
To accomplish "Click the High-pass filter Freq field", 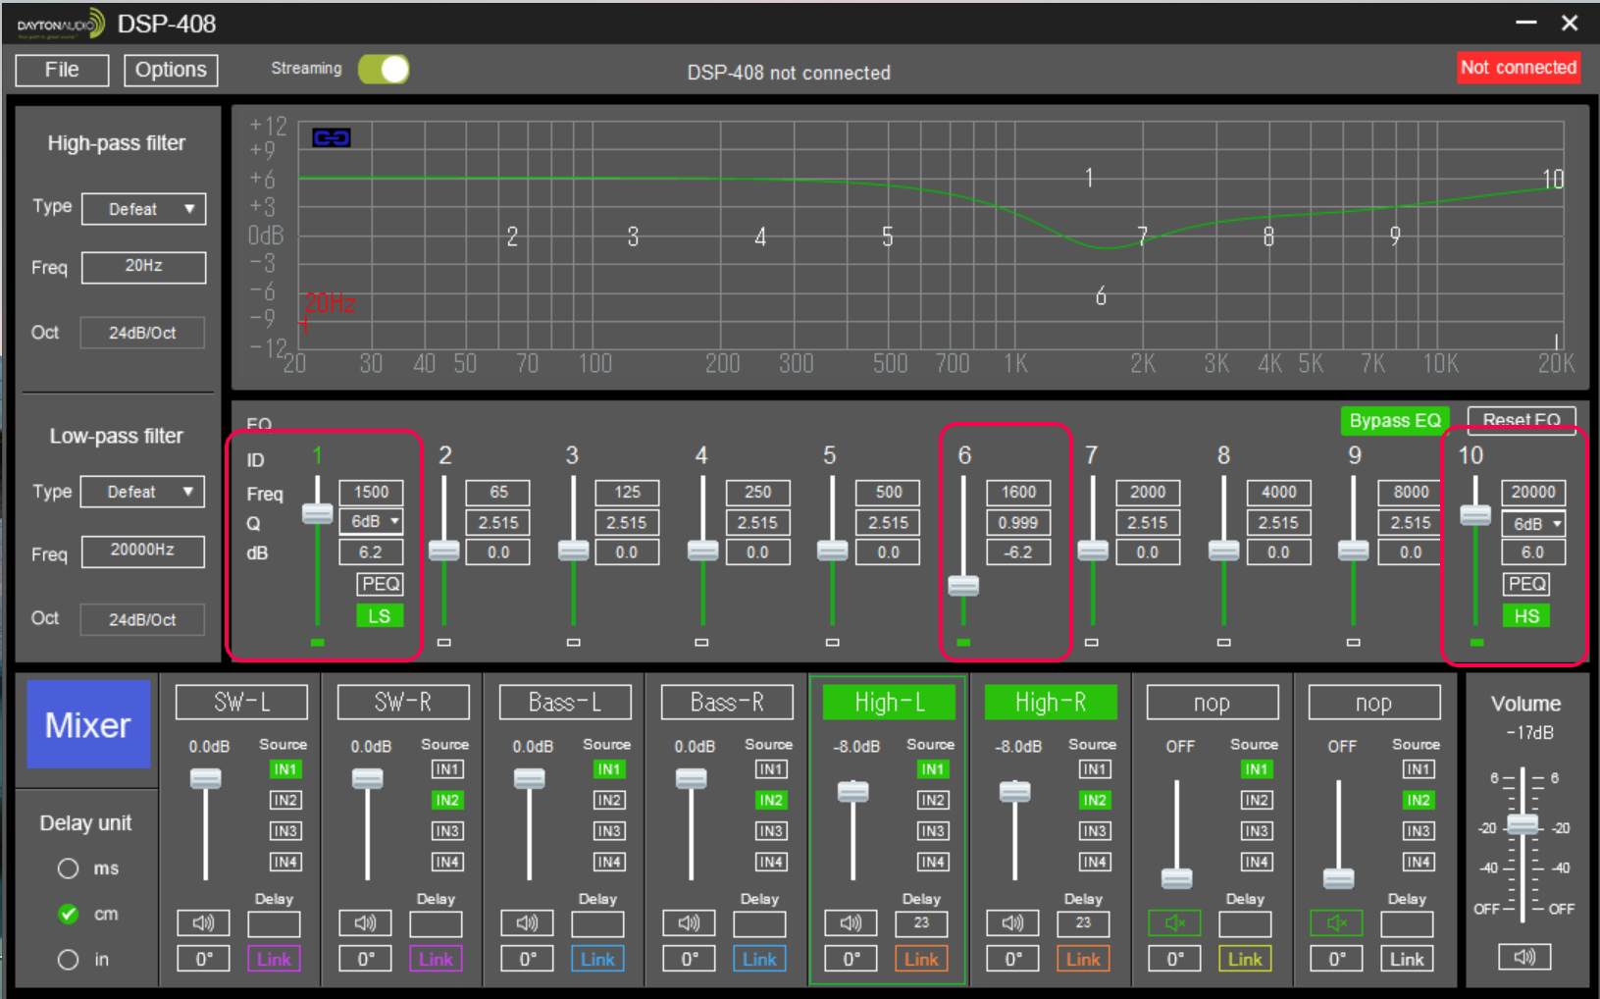I will coord(144,267).
